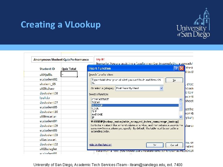This screenshot has height=167, width=223.
Task: Close the Insert Function dialog
Action: (x=181, y=68)
